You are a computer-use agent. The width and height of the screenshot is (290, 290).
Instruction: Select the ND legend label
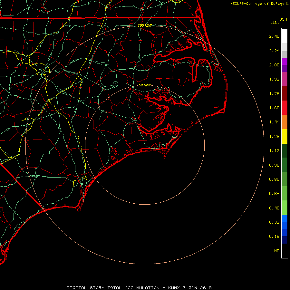pos(277,251)
